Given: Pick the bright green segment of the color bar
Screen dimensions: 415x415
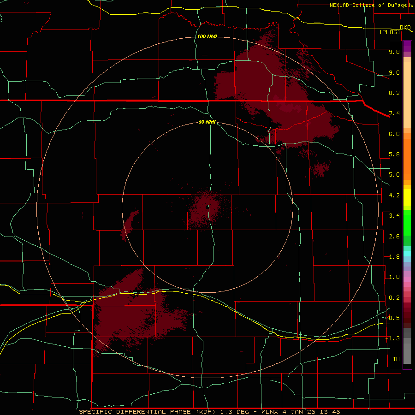Looking at the screenshot, I should point(407,223).
